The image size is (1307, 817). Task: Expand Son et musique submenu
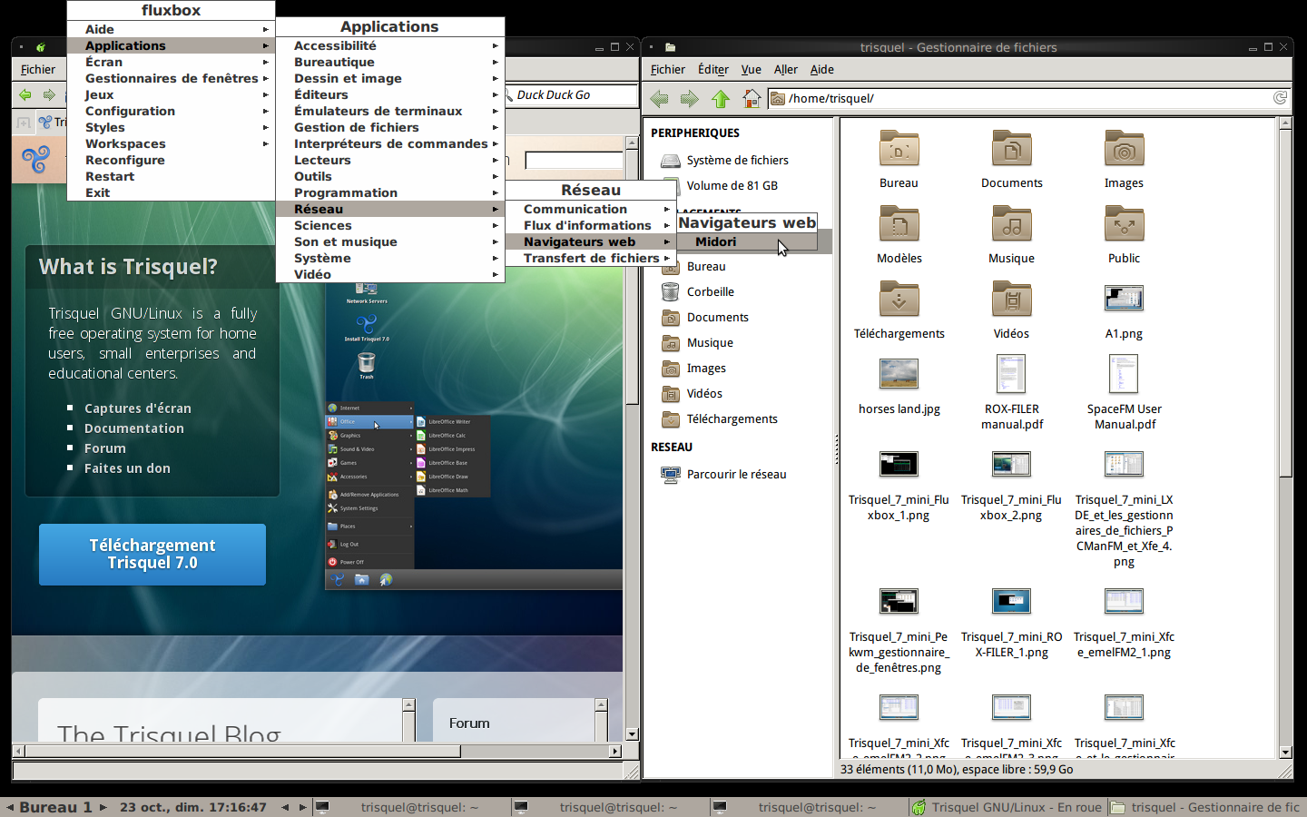coord(390,241)
